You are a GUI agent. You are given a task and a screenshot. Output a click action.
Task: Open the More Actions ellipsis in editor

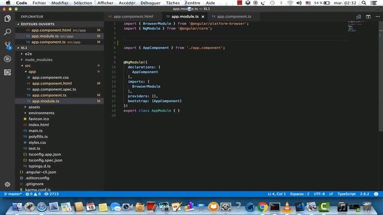pyautogui.click(x=378, y=17)
